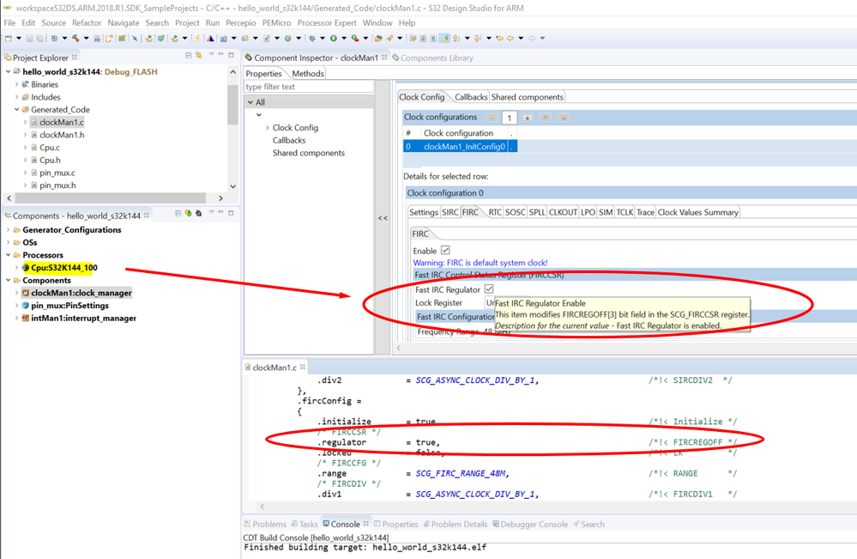
Task: Select Shared components in properties tree
Action: [x=309, y=153]
